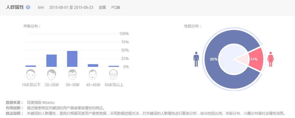Screen dimensions: 295x118
Task: Select the 50岁及以上 elderly face icon
Action: coord(114,75)
